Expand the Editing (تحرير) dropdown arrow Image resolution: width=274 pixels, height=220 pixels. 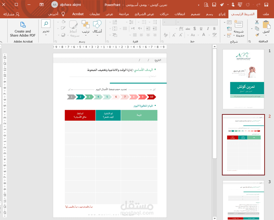[46, 35]
